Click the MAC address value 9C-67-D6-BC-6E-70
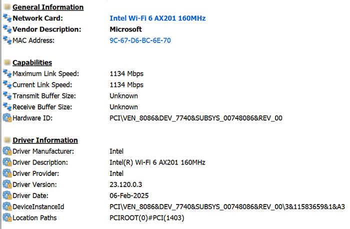Screen dimensions: 350x229 pyautogui.click(x=140, y=40)
